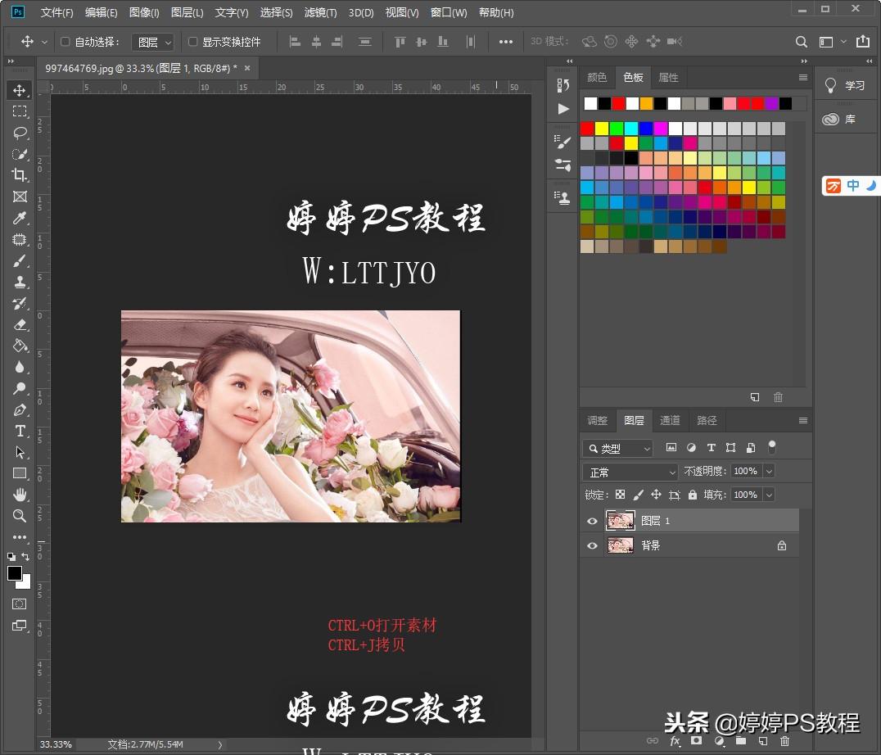Image resolution: width=881 pixels, height=755 pixels.
Task: Select the Paint Bucket tool
Action: pos(20,346)
